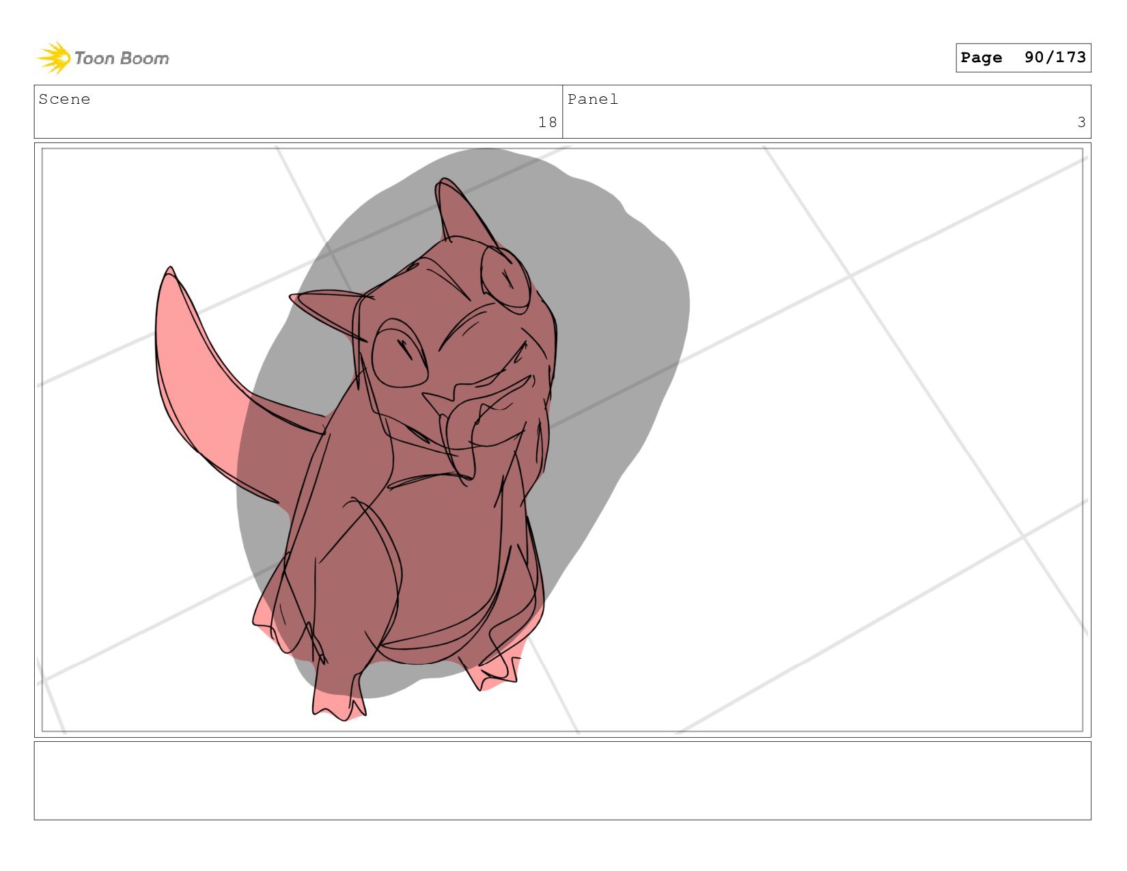Click the panel number 3
Image resolution: width=1127 pixels, height=871 pixels.
coord(1081,122)
